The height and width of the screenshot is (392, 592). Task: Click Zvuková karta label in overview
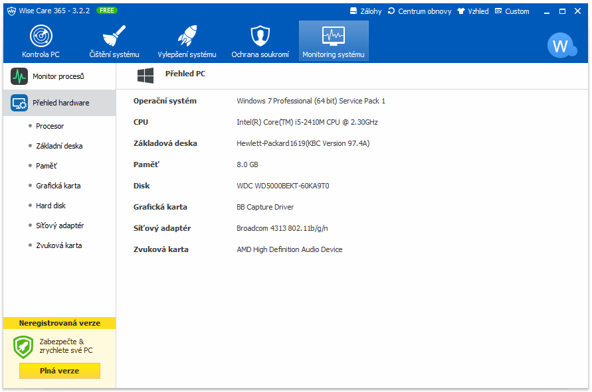(x=161, y=249)
